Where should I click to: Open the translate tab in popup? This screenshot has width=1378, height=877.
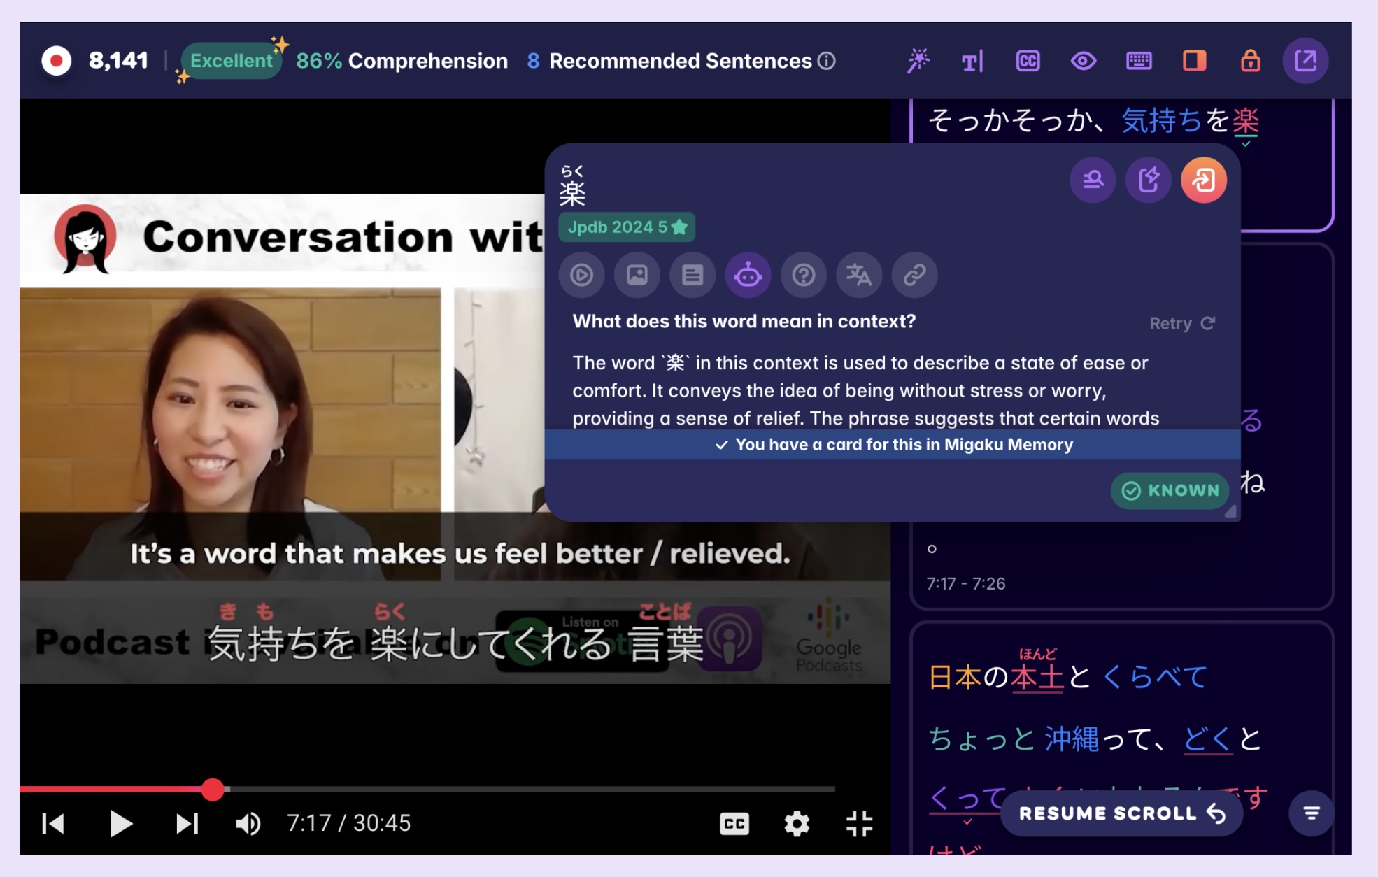pyautogui.click(x=859, y=275)
